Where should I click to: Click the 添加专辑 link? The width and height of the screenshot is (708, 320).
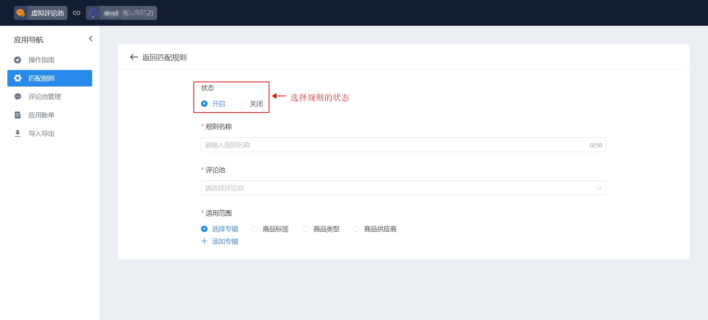click(x=225, y=242)
